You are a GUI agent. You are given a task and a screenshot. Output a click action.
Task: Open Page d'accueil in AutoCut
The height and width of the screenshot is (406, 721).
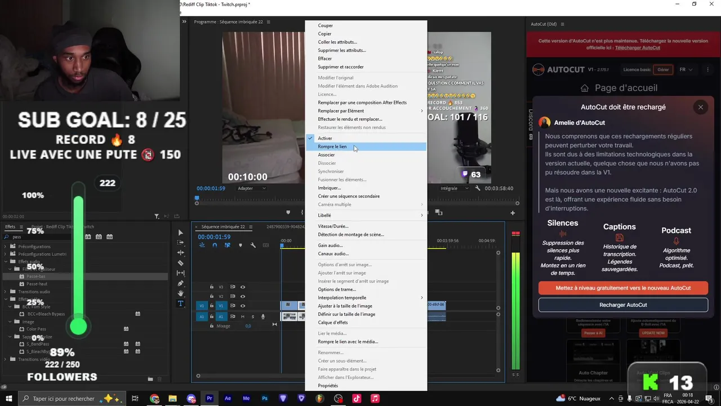coord(618,88)
